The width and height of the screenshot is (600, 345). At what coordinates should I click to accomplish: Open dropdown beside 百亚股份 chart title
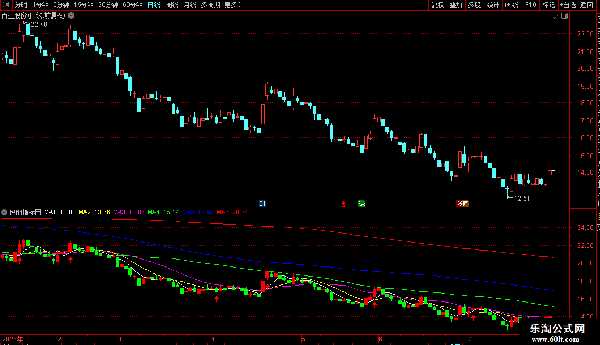tap(71, 16)
